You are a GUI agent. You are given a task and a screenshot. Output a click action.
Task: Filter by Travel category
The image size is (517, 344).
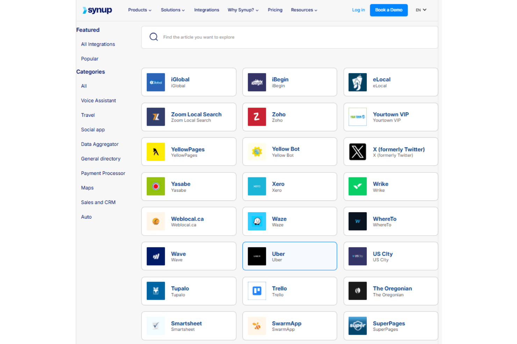point(88,115)
